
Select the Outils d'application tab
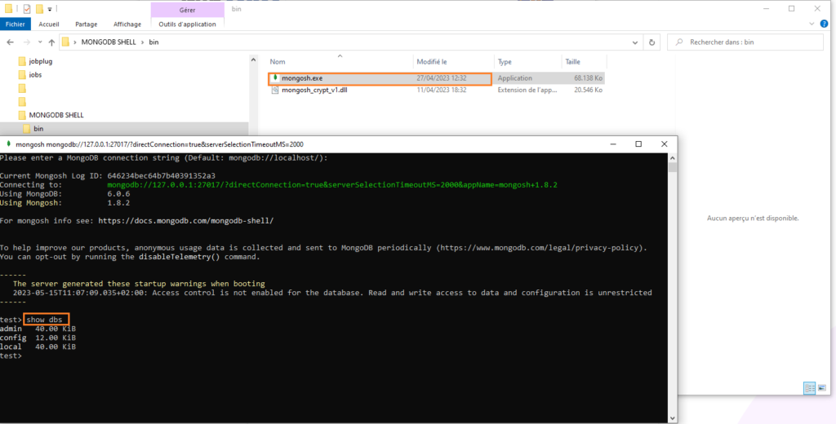[x=188, y=24]
